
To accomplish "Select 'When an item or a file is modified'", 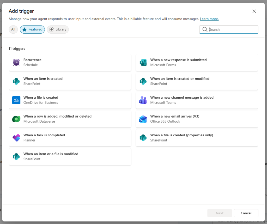I will tap(70, 156).
